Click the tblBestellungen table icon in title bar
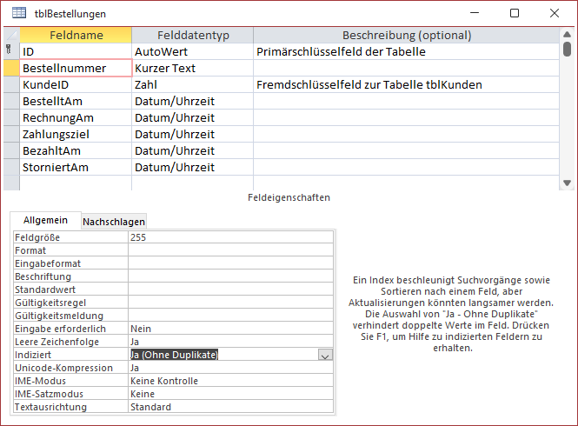Image resolution: width=578 pixels, height=426 pixels. (x=19, y=13)
